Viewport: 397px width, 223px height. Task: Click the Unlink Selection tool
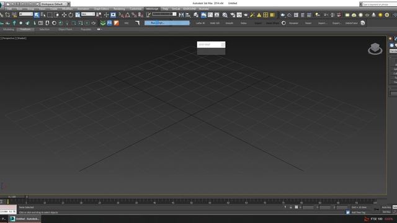tap(7, 15)
